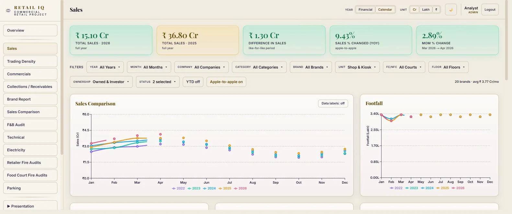
Task: Select Calendar year mode
Action: tap(385, 10)
